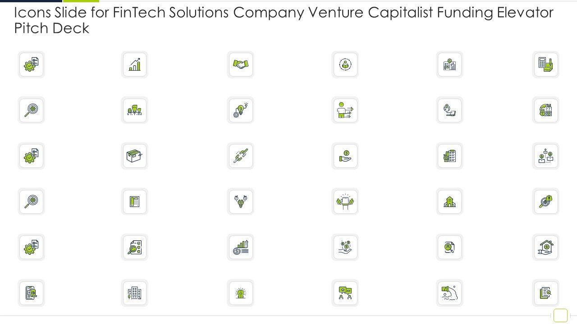
Task: Select the desk telephone icon
Action: point(135,202)
